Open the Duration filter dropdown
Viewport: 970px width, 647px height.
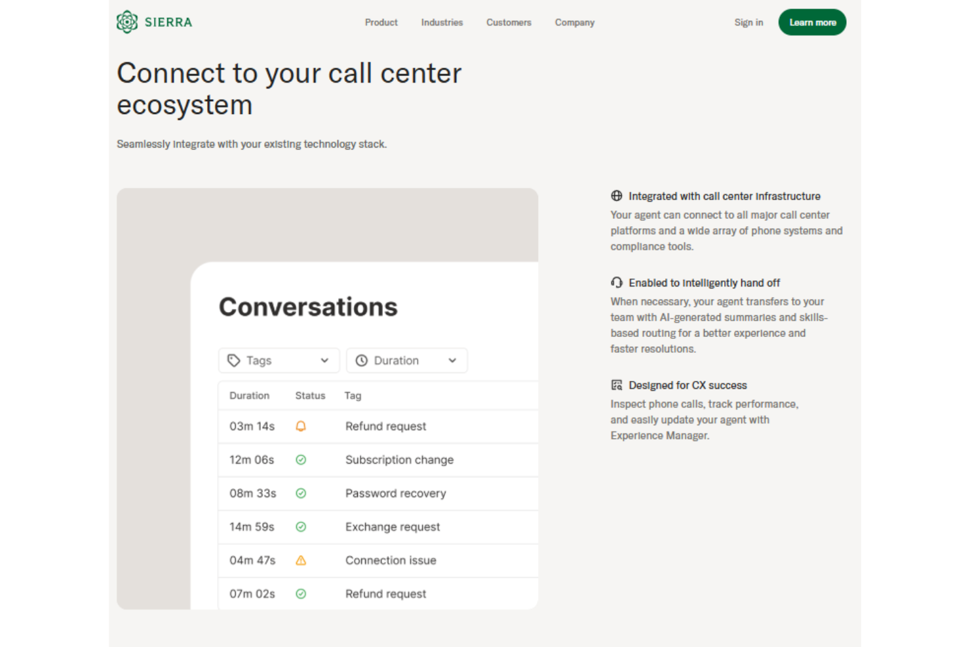[406, 360]
